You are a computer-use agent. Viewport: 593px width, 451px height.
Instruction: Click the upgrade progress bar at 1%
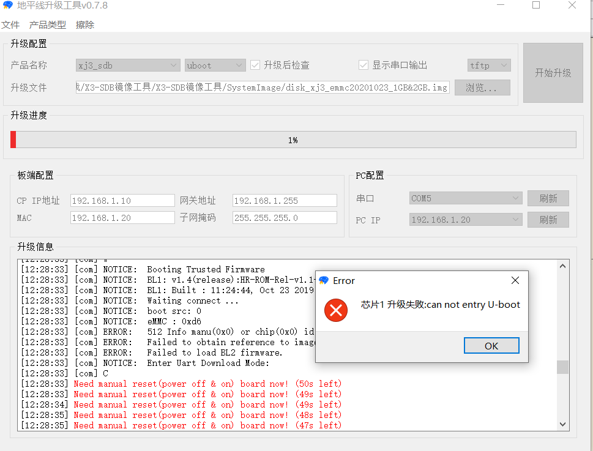pos(293,140)
